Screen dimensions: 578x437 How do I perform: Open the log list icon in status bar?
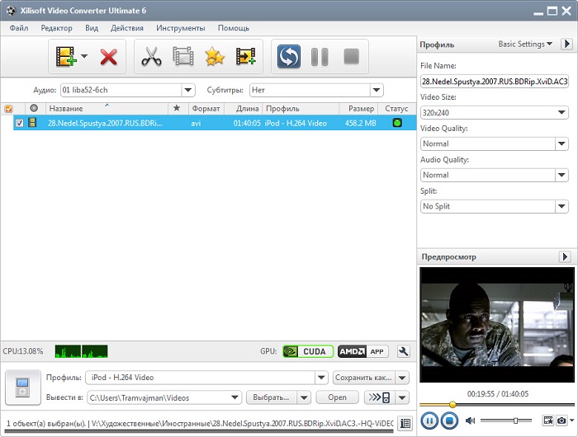coord(405,423)
